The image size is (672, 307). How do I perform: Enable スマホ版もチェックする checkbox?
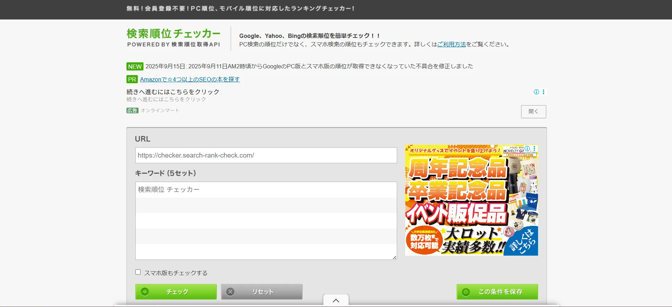pos(138,272)
